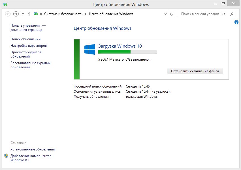
Task: Expand the arrow after Система и безопасность
Action: 86,14
